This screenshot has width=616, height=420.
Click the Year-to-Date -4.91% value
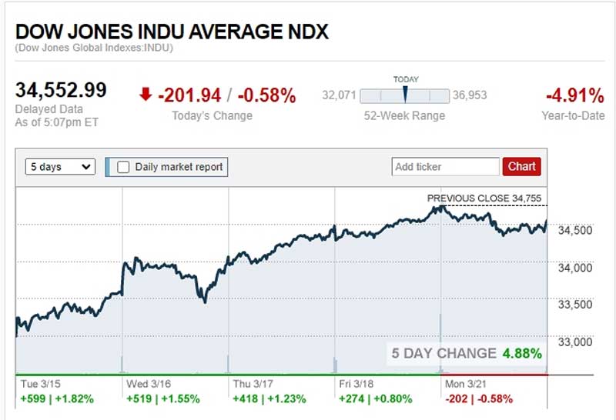pos(574,96)
